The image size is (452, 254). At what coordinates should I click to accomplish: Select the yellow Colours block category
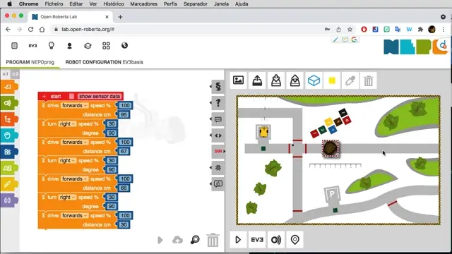click(8, 184)
